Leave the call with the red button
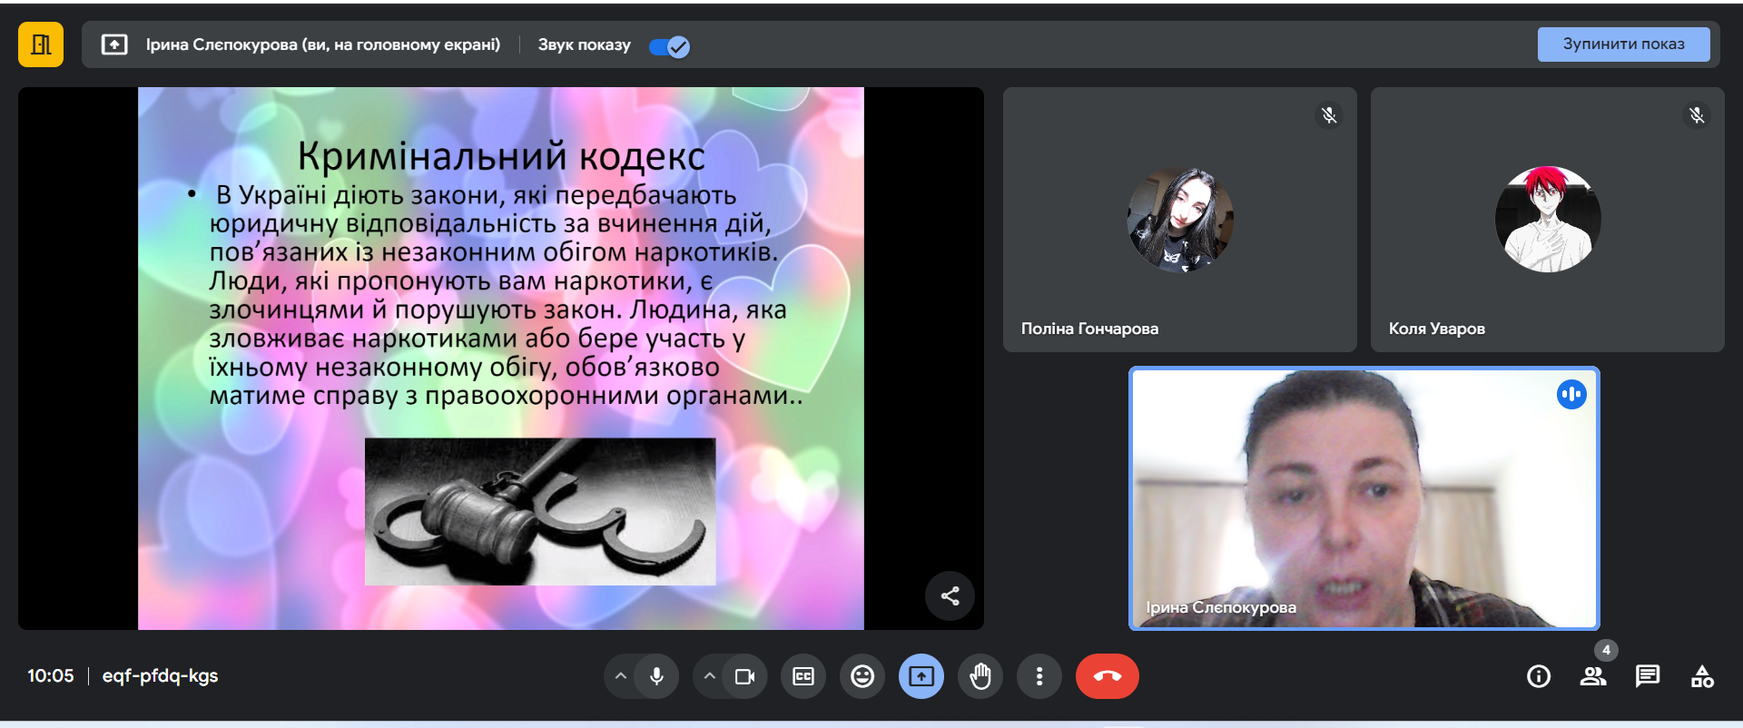Image resolution: width=1743 pixels, height=728 pixels. (1108, 676)
